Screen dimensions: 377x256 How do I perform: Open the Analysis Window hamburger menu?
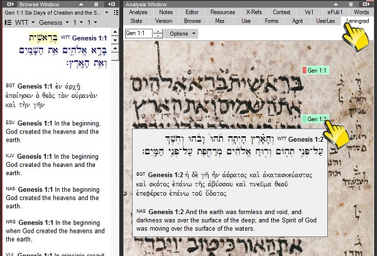(351, 4)
